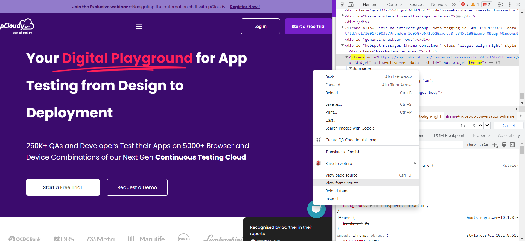Show more DevTools tabs via double chevron

[x=454, y=4]
